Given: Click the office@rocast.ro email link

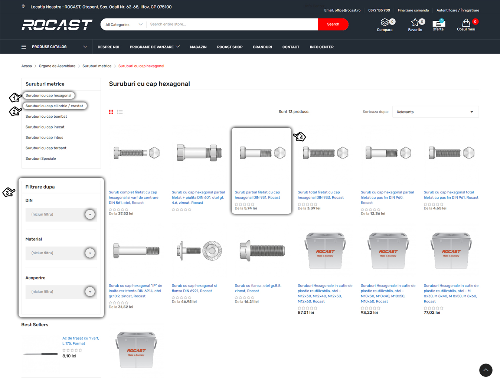Looking at the screenshot, I should (x=347, y=10).
